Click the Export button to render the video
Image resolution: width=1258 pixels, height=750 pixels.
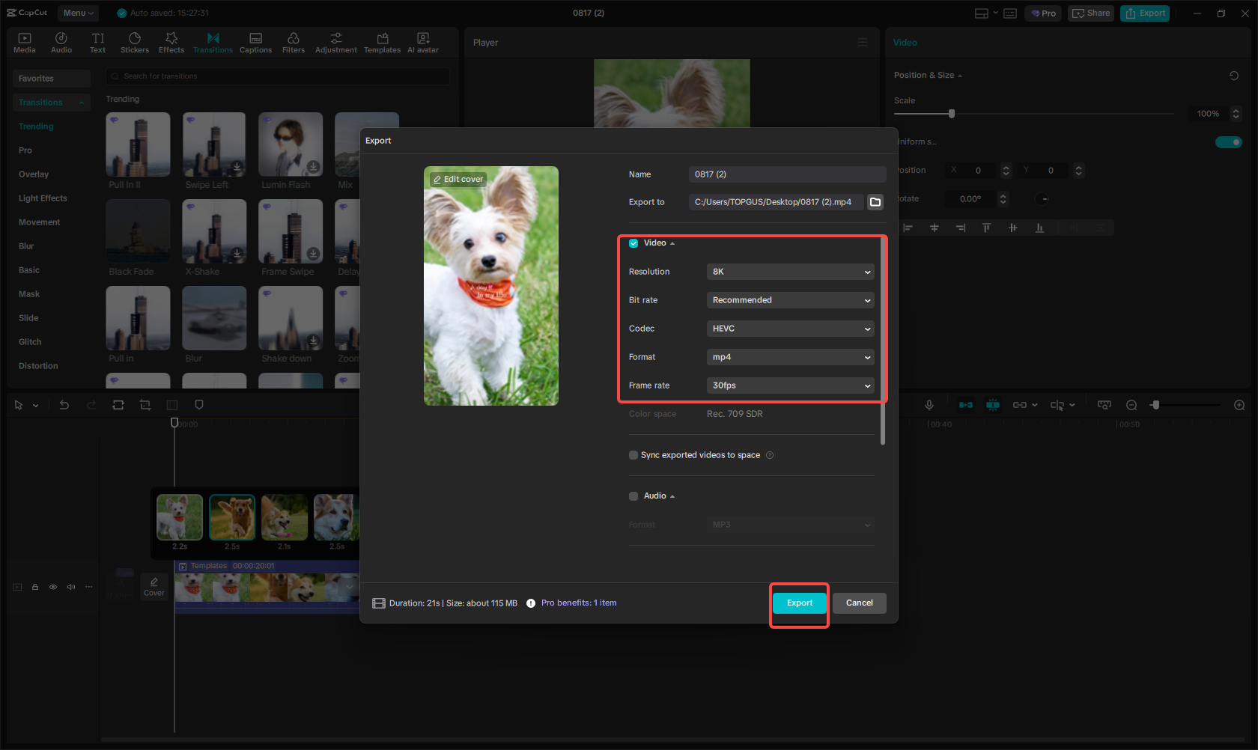(799, 603)
